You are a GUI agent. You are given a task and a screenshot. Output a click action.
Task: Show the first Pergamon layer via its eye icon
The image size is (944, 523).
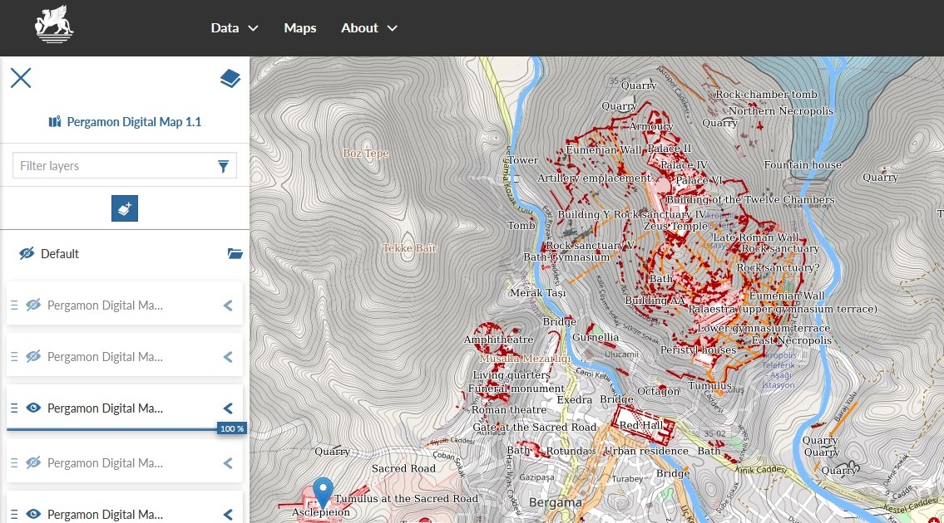(33, 305)
